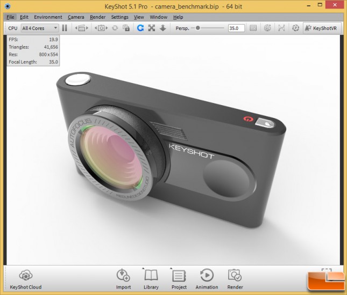Click the camera switcher icon
The image size is (347, 295).
pyautogui.click(x=101, y=28)
